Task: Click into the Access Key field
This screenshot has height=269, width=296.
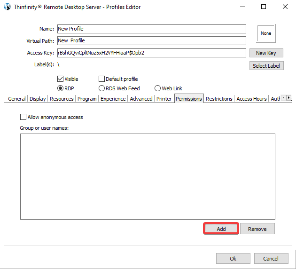Action: point(152,53)
